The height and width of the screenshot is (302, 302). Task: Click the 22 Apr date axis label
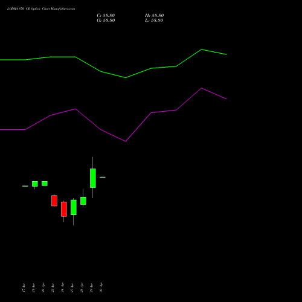tap(43, 288)
